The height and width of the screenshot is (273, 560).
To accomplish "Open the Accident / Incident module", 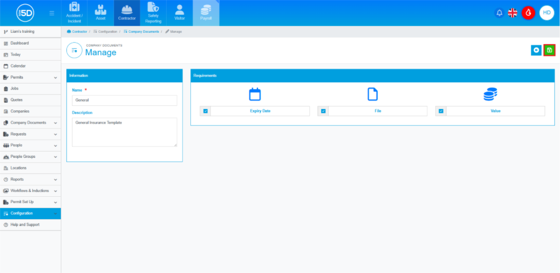I will pyautogui.click(x=74, y=13).
